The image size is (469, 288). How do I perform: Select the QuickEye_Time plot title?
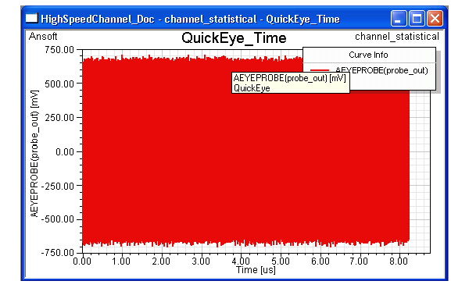click(x=234, y=38)
